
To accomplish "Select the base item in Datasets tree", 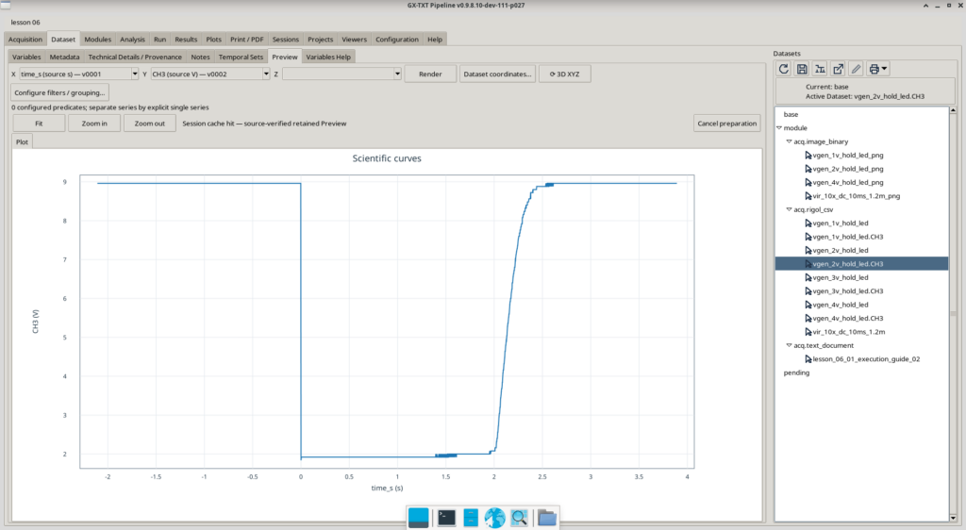I will (x=791, y=114).
